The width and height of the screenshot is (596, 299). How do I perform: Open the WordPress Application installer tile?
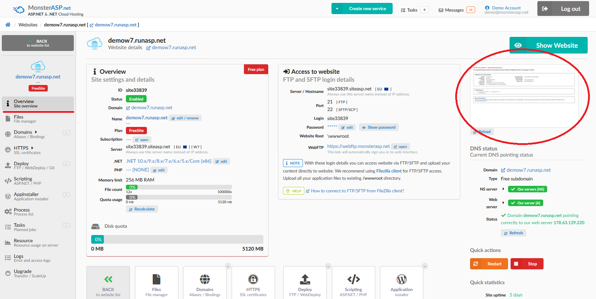tap(401, 279)
